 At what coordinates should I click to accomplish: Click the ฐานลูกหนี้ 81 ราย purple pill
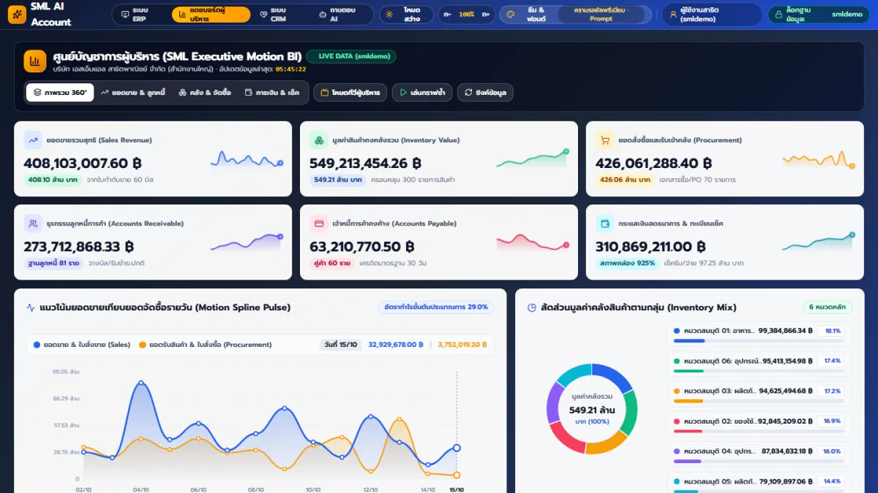(x=53, y=263)
